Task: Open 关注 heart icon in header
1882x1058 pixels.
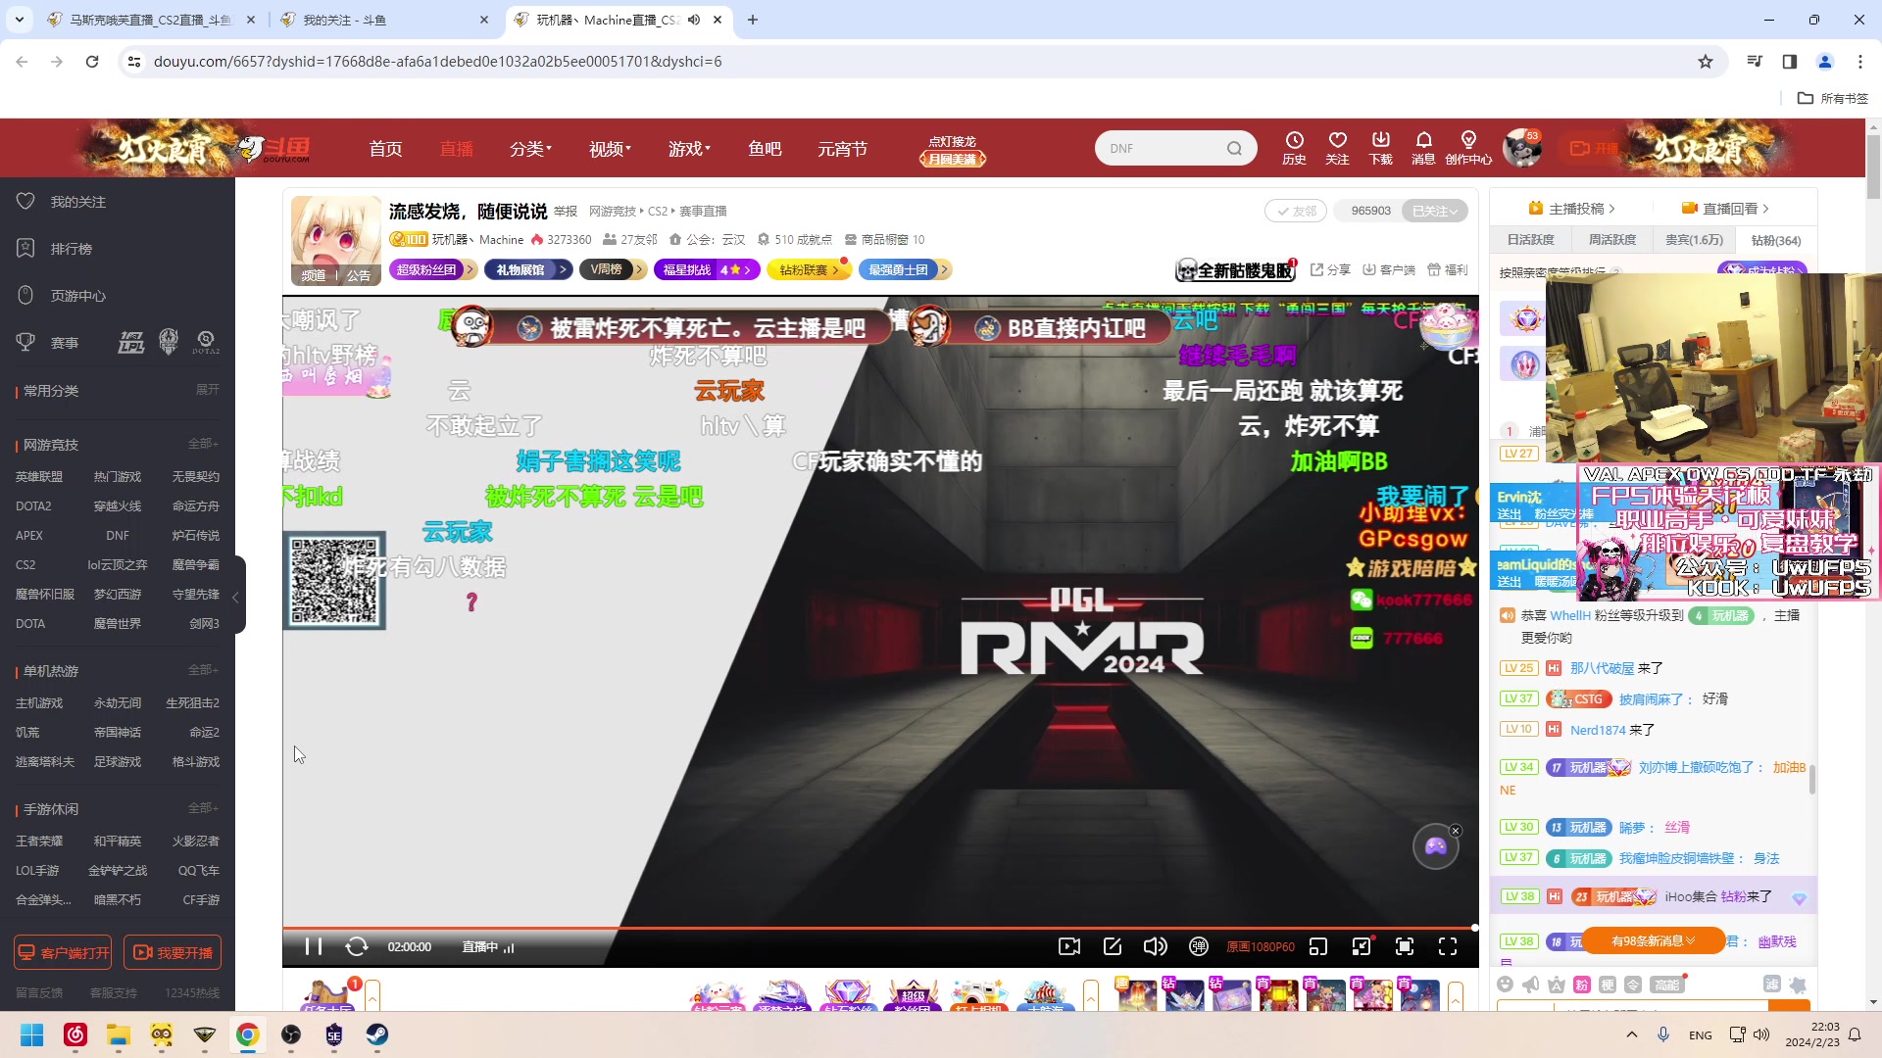Action: point(1338,148)
